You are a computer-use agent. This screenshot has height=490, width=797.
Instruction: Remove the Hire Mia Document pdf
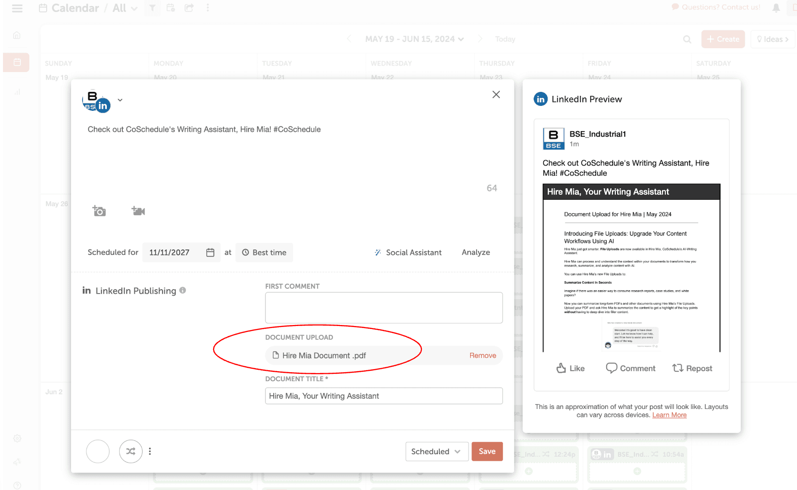pos(482,355)
